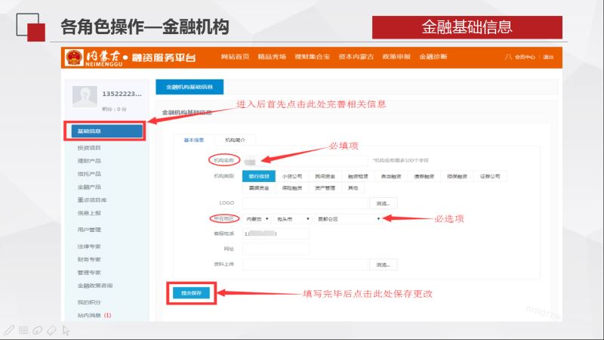Click the pen annotation tool icon
The height and width of the screenshot is (340, 604).
[x=9, y=330]
